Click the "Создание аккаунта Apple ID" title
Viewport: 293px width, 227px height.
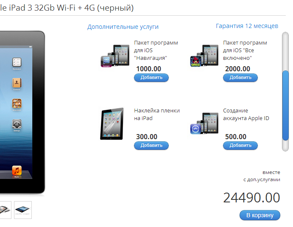click(246, 115)
